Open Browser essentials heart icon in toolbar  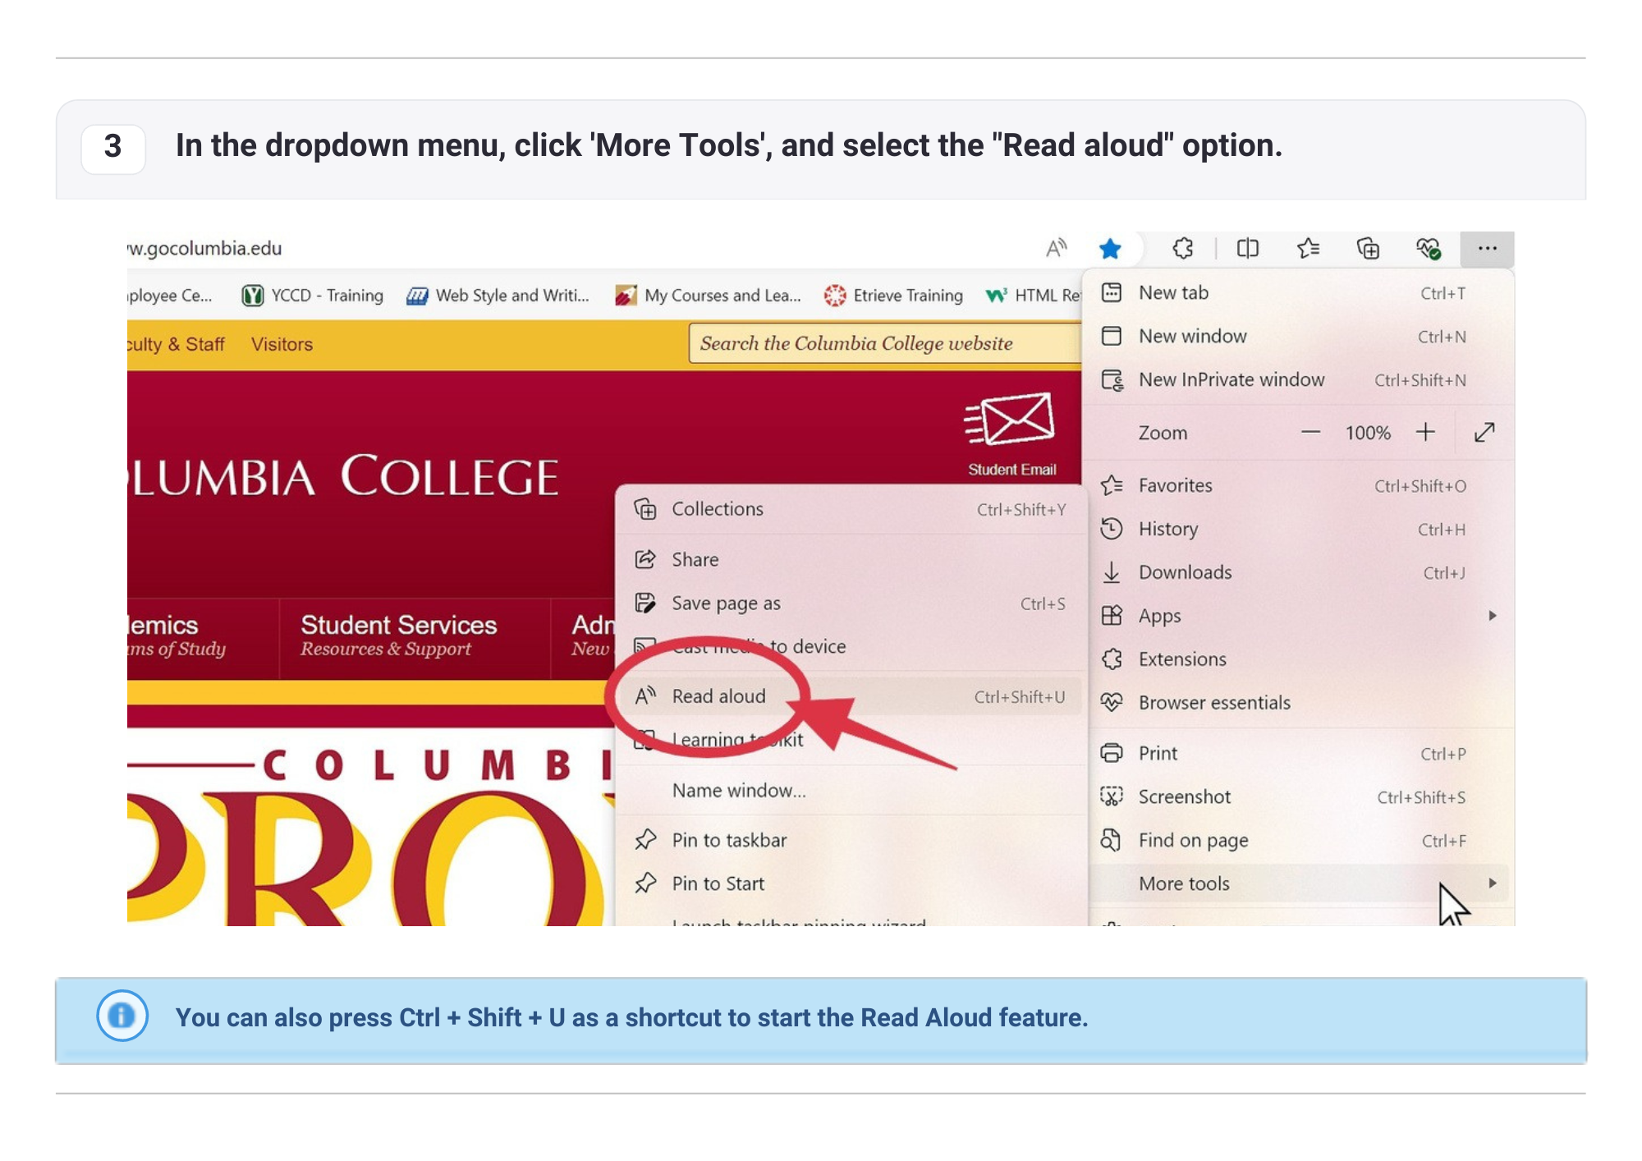pos(1428,248)
